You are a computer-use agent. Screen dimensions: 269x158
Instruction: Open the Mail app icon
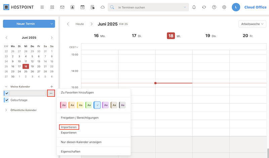coord(62,7)
